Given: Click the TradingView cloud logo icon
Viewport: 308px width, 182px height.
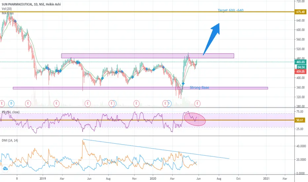Looking at the screenshot, I should (5, 168).
